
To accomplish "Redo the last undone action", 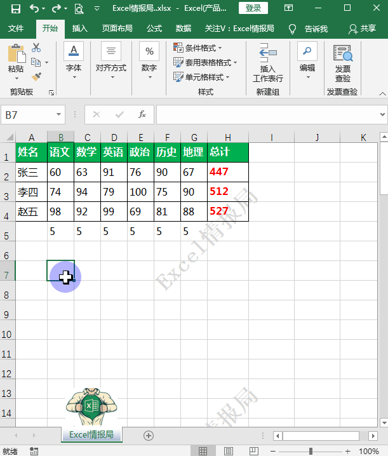I will pos(57,8).
